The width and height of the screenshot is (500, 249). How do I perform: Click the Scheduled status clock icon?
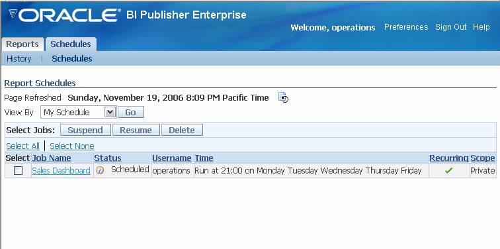pyautogui.click(x=100, y=170)
